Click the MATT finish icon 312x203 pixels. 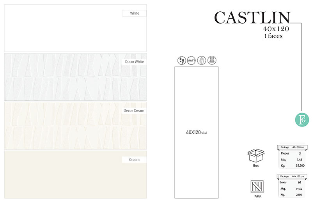(191, 60)
